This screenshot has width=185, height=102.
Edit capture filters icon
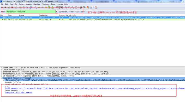[x=81, y=7]
